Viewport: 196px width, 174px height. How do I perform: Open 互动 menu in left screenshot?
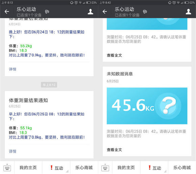pyautogui.click(x=56, y=167)
